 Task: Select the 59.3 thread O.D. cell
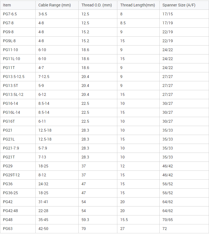(85, 220)
